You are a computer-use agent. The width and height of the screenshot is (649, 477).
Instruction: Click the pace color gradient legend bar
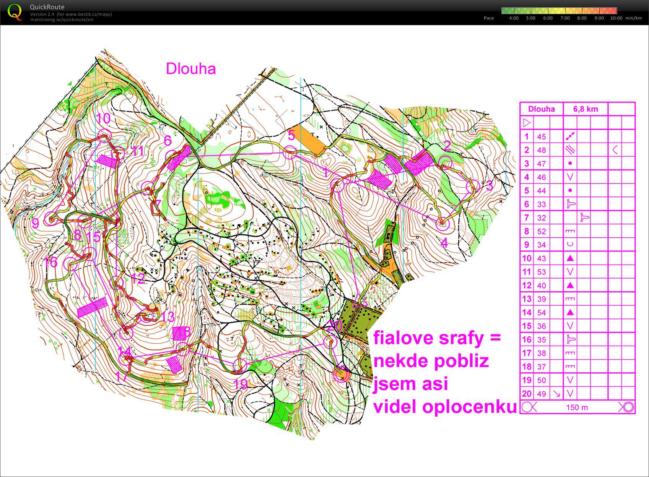(x=559, y=11)
